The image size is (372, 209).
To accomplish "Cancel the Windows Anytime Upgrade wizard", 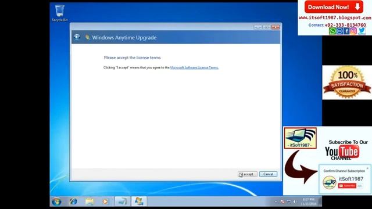I will pyautogui.click(x=268, y=174).
